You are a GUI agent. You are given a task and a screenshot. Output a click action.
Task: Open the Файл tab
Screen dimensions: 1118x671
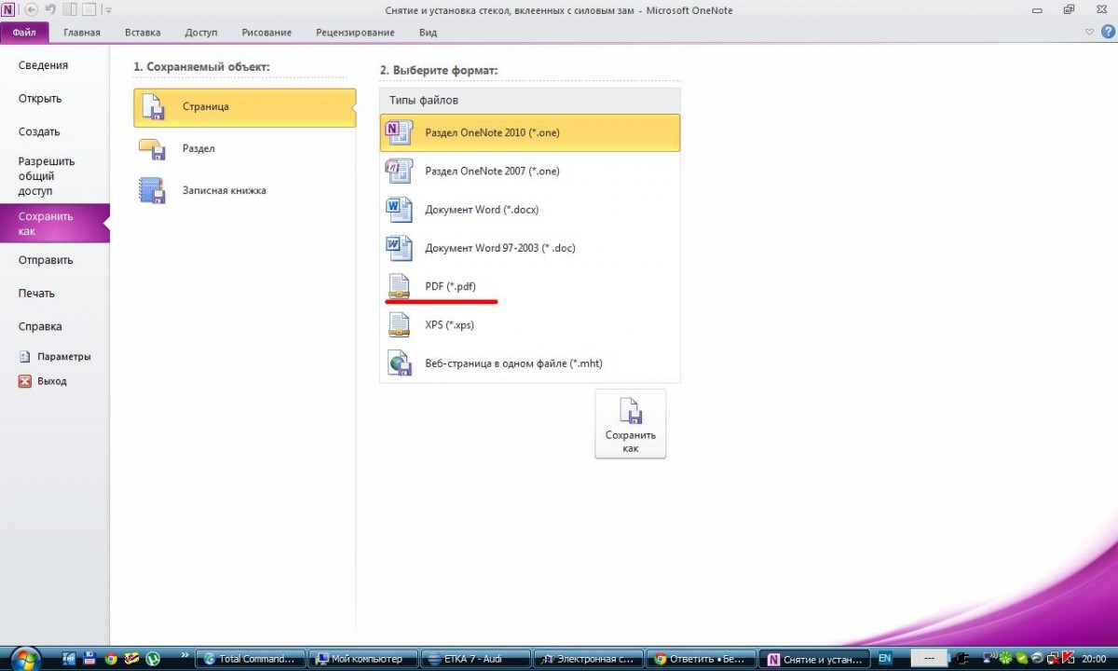click(x=24, y=33)
